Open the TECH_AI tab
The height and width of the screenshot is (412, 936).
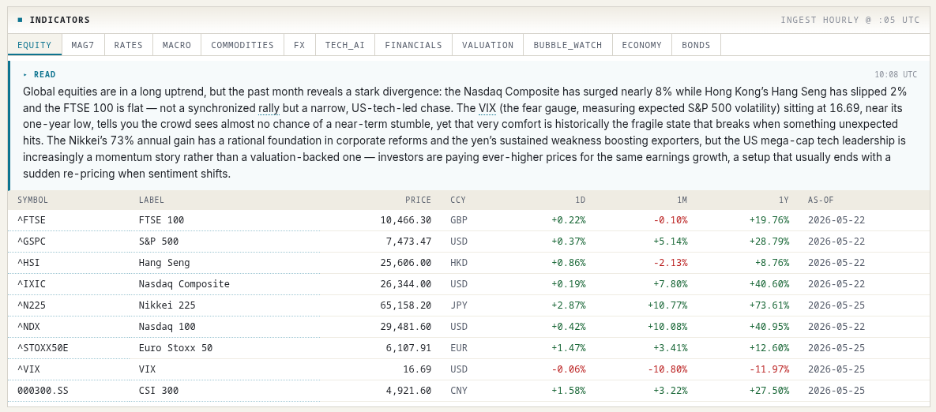click(x=345, y=45)
